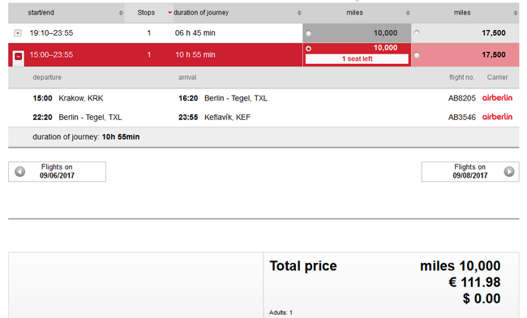527x318 pixels.
Task: Collapse the 15:00–23:55 flight details
Action: click(x=19, y=56)
